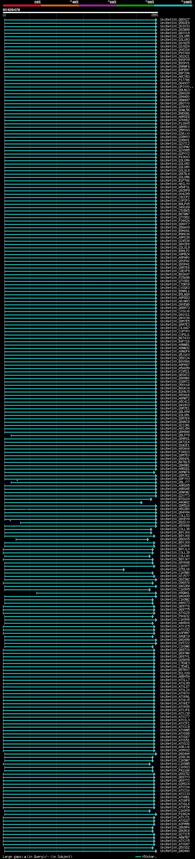Select hit label UniRef100_Q2XTC2
This screenshot has width=195, height=859.
[175, 144]
